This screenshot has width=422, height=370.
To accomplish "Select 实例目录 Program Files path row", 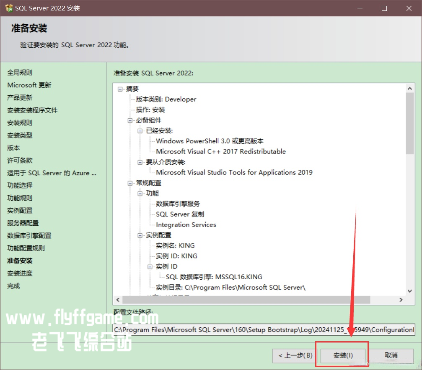I will click(x=230, y=288).
